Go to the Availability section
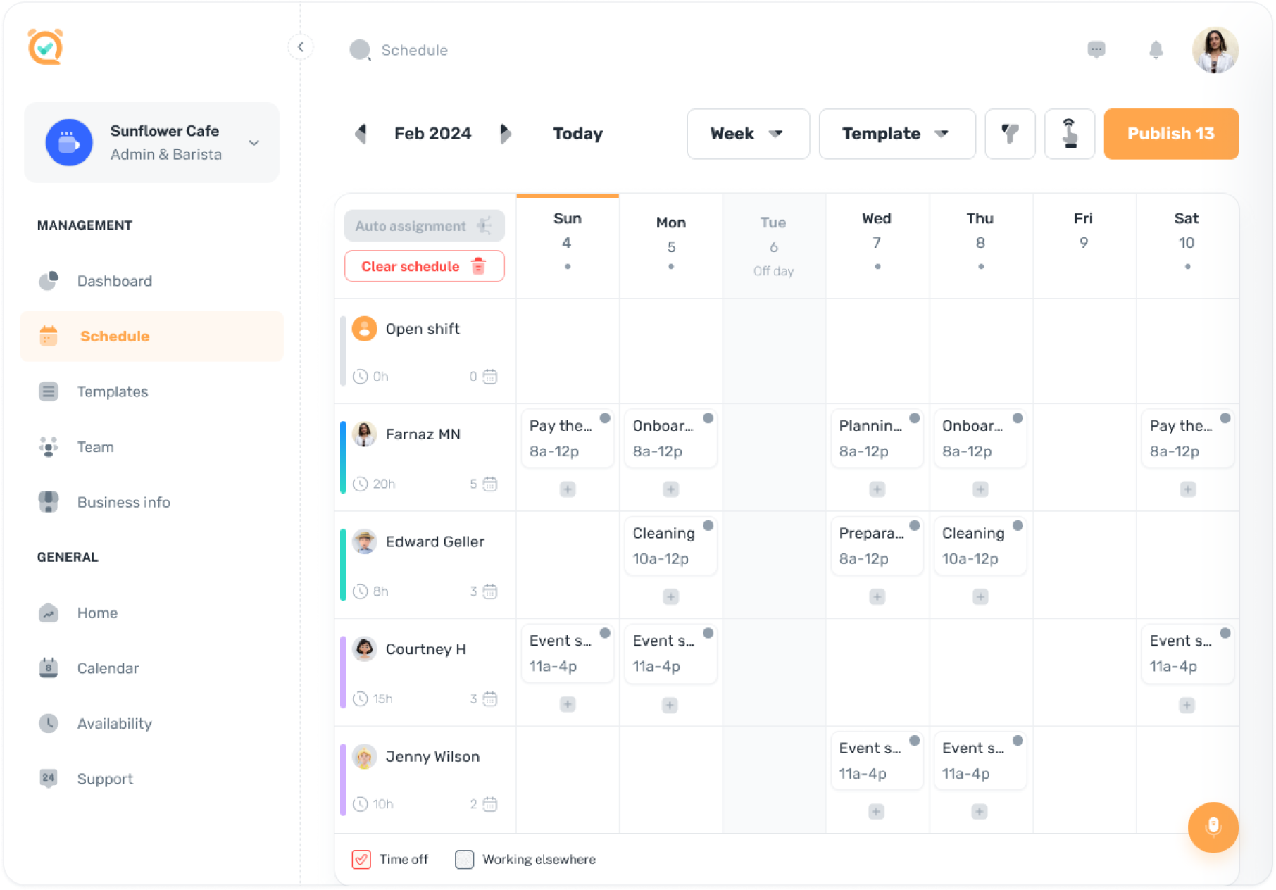 click(115, 723)
